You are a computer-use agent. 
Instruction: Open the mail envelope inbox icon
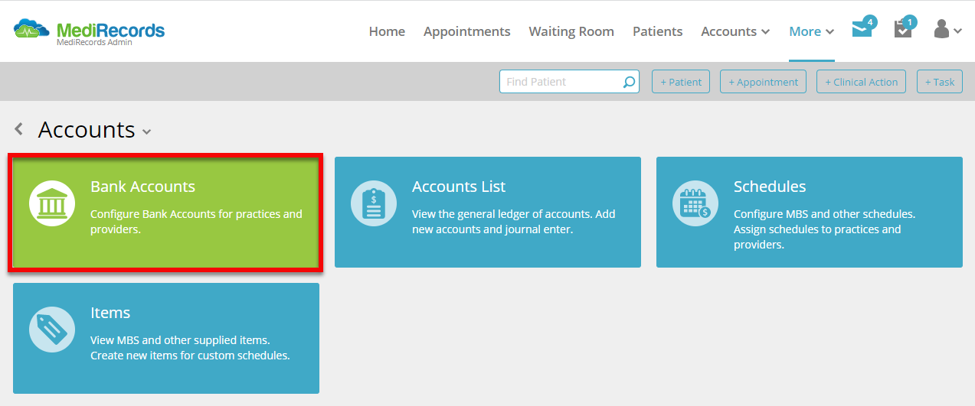tap(863, 29)
